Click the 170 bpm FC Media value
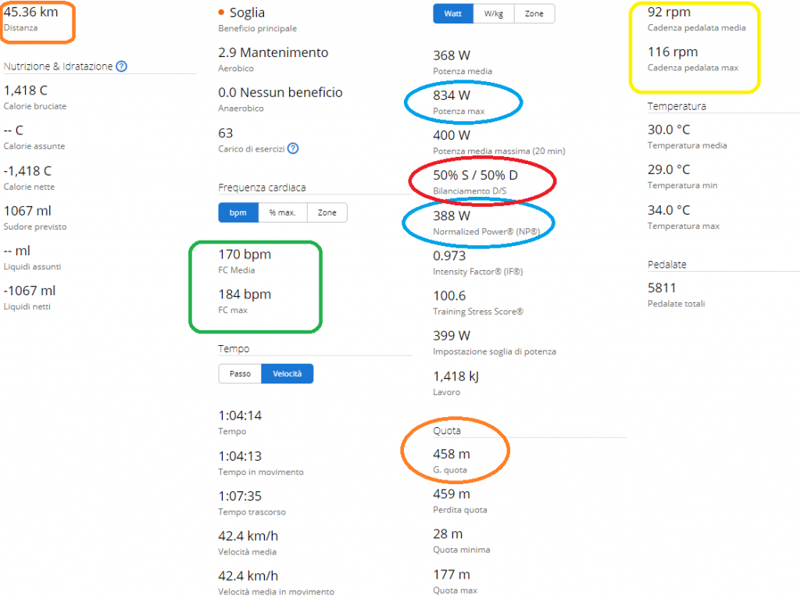The image size is (800, 599). (x=245, y=254)
